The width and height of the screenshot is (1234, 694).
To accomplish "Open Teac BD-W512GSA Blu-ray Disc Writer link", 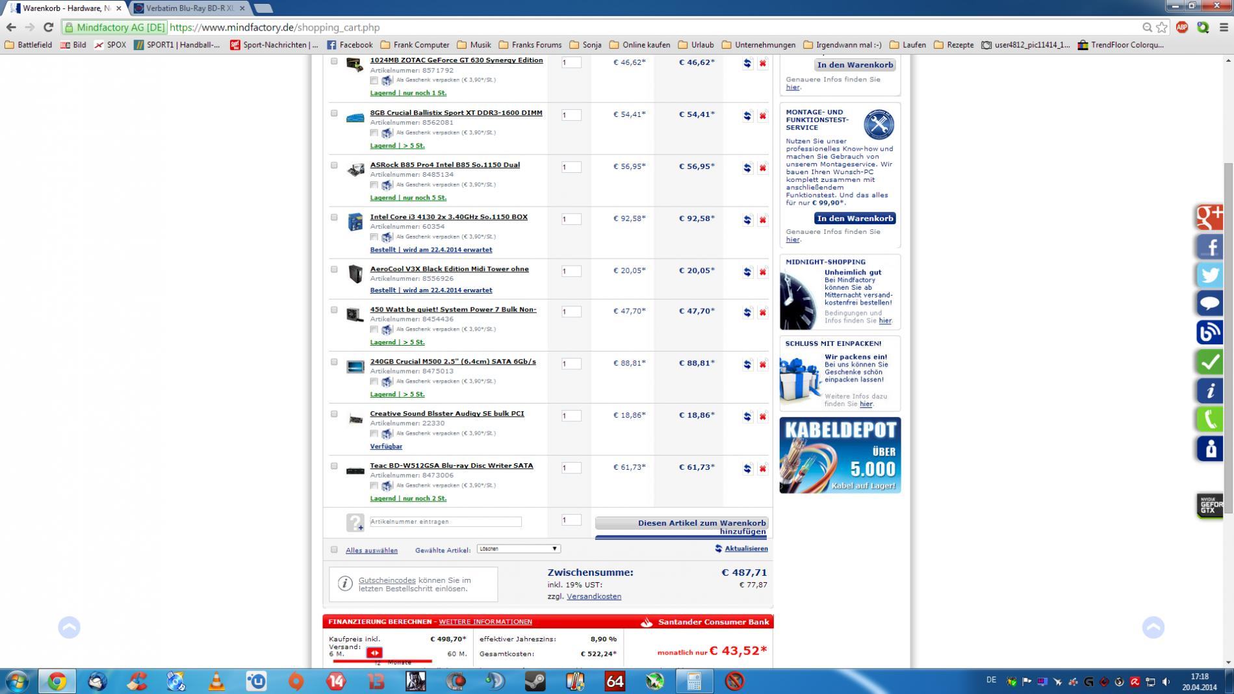I will 452,466.
